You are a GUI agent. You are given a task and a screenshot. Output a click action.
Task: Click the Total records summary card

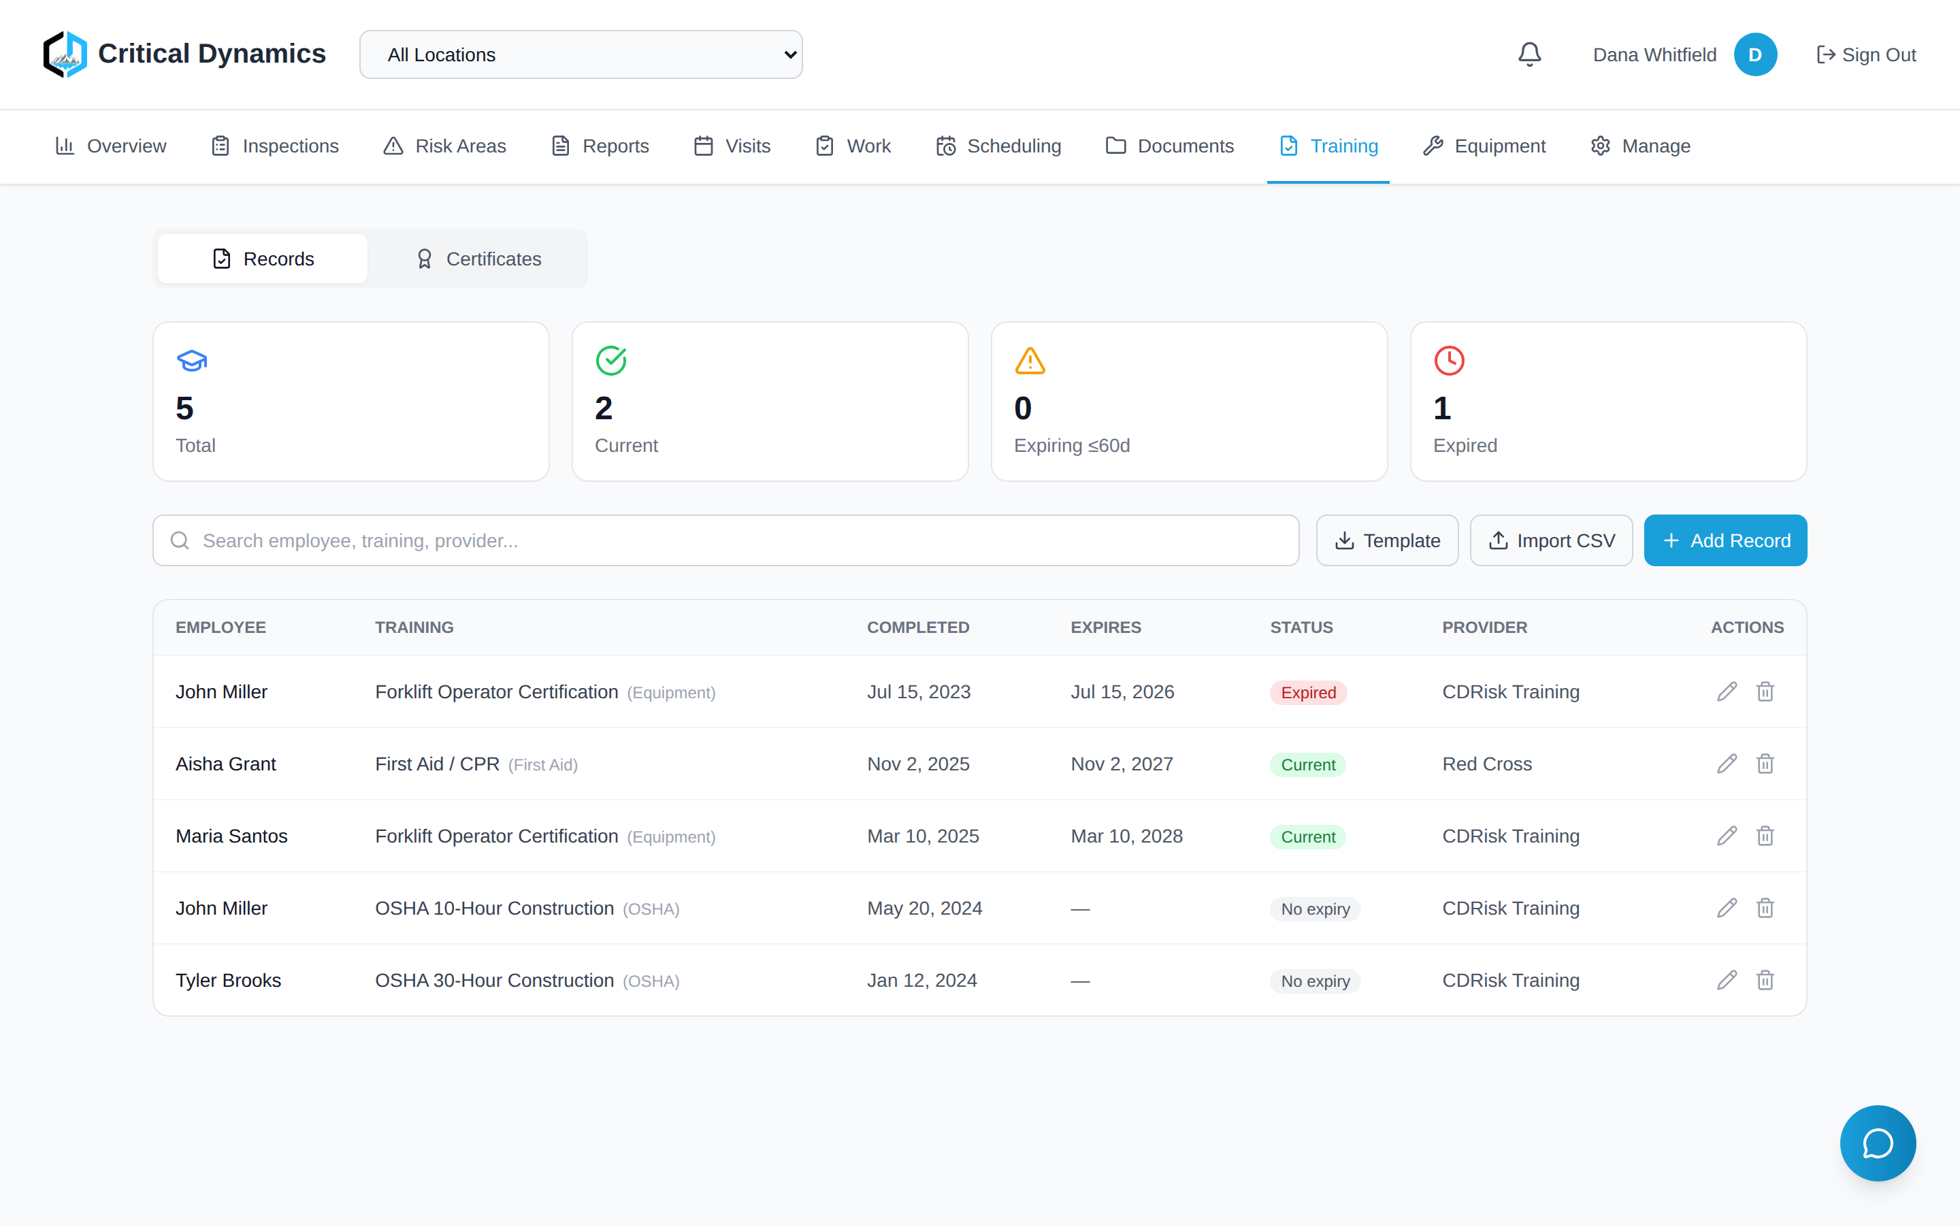pyautogui.click(x=350, y=401)
